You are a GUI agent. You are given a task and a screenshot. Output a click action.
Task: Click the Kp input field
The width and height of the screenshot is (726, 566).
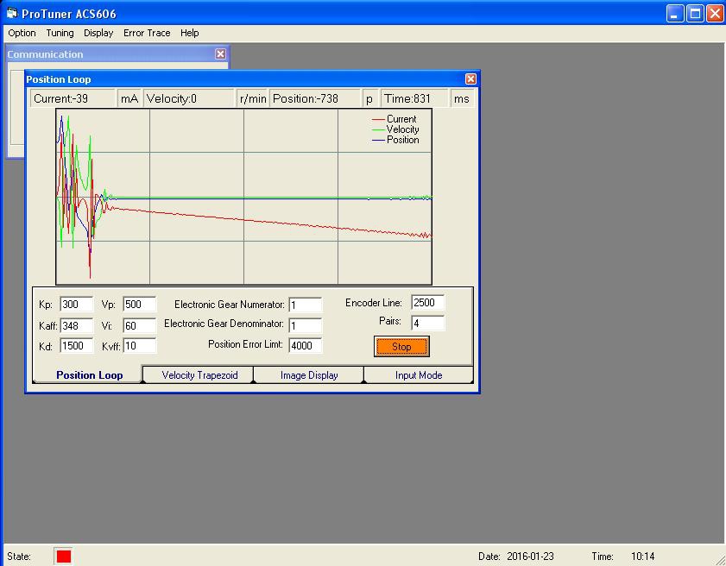pos(76,305)
